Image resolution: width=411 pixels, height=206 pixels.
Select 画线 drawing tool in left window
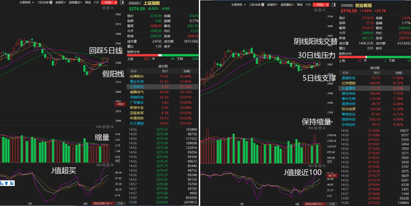pos(88,2)
